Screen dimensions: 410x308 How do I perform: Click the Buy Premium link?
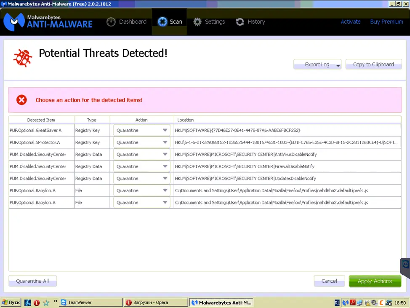[x=386, y=22]
